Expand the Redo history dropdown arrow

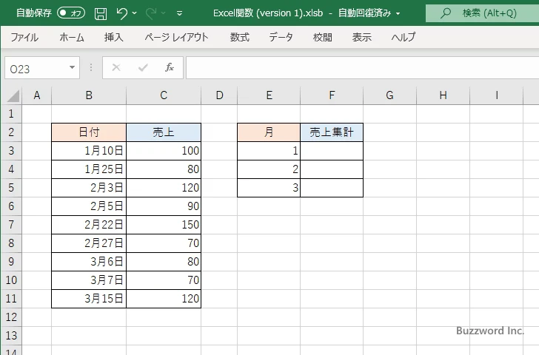pyautogui.click(x=164, y=13)
